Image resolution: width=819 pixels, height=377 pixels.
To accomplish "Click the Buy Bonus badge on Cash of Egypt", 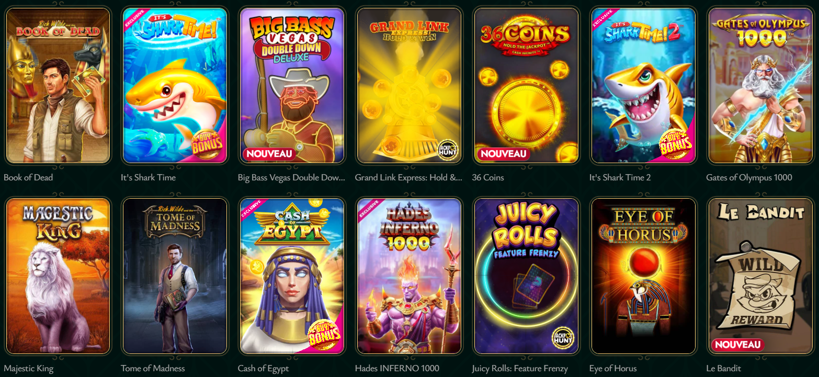I will click(x=324, y=335).
